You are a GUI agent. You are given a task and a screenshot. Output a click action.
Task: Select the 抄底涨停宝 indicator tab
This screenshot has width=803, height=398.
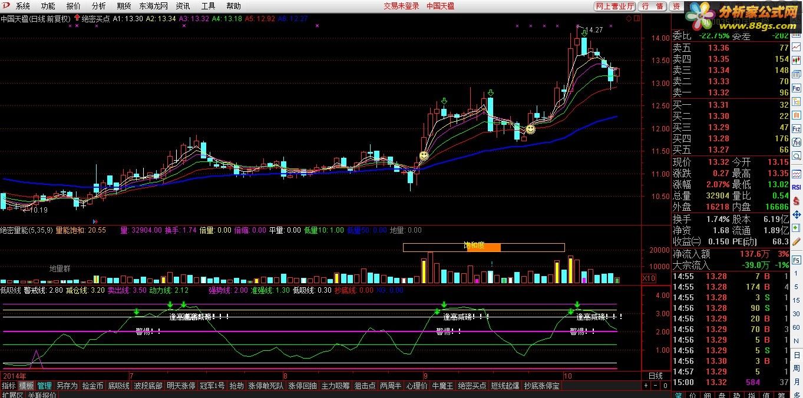coord(542,386)
